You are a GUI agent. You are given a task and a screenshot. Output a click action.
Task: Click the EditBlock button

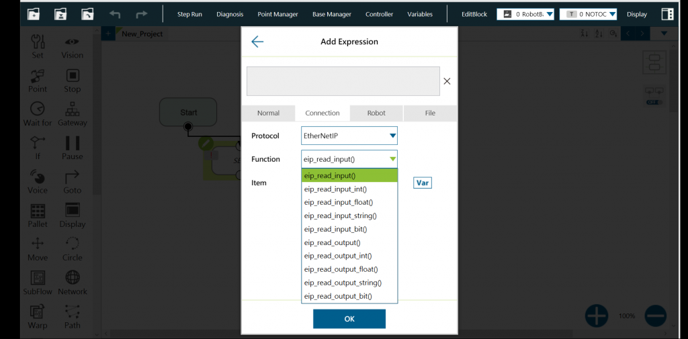pyautogui.click(x=474, y=14)
